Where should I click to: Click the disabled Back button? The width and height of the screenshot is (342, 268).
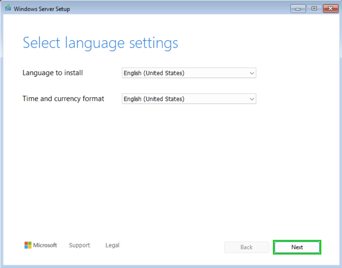pyautogui.click(x=246, y=247)
